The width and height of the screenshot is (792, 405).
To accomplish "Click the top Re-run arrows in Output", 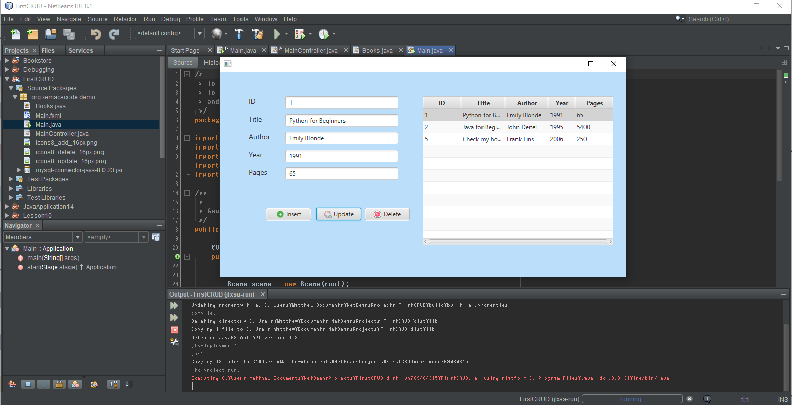I will [x=175, y=306].
